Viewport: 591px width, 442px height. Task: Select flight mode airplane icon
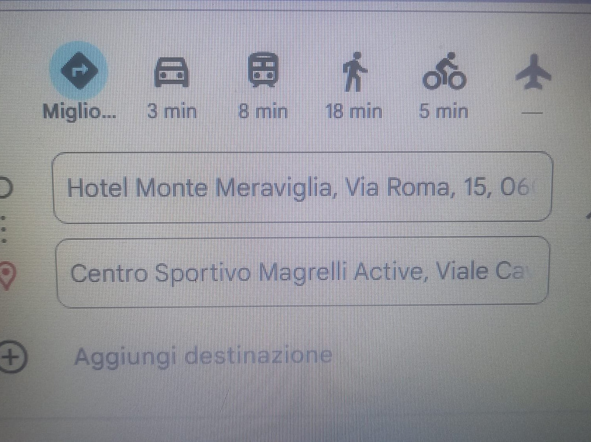click(x=533, y=72)
